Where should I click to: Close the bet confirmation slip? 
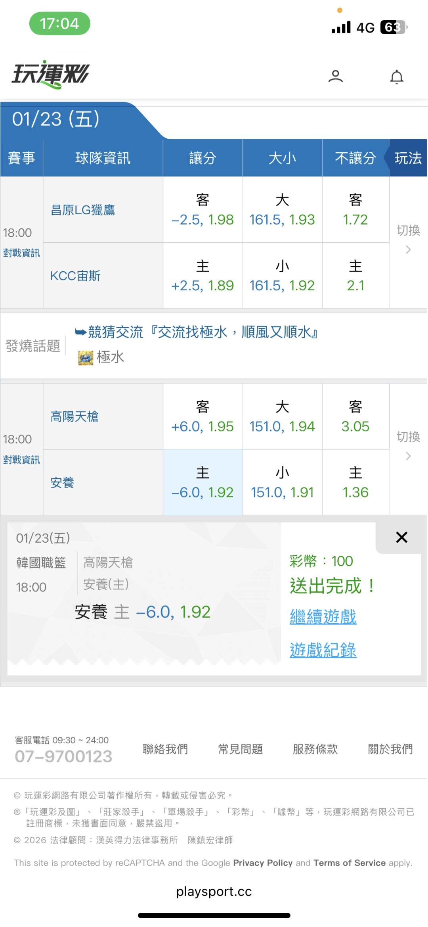coord(401,537)
